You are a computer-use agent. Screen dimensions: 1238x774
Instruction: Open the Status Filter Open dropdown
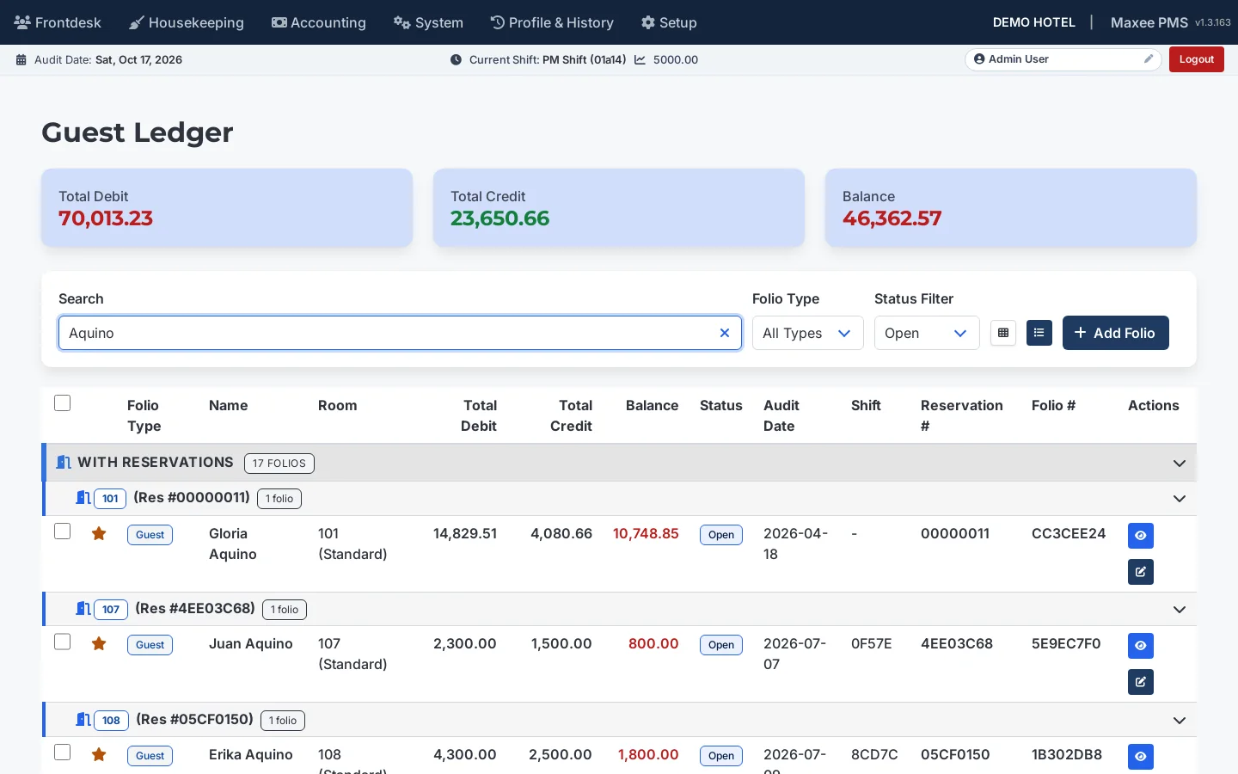pos(927,333)
